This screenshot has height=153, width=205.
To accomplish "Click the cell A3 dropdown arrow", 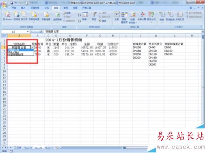I will (x=32, y=47).
